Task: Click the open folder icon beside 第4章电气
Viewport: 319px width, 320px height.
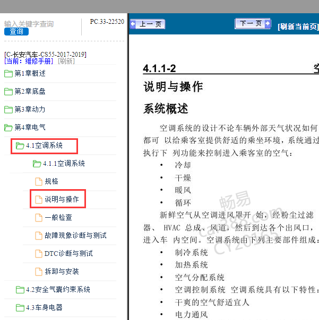Action: click(8, 128)
